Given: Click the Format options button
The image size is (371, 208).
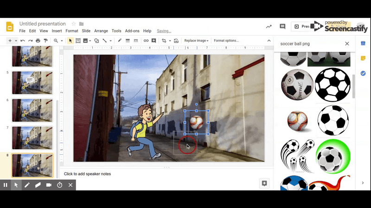Looking at the screenshot, I should (x=226, y=41).
